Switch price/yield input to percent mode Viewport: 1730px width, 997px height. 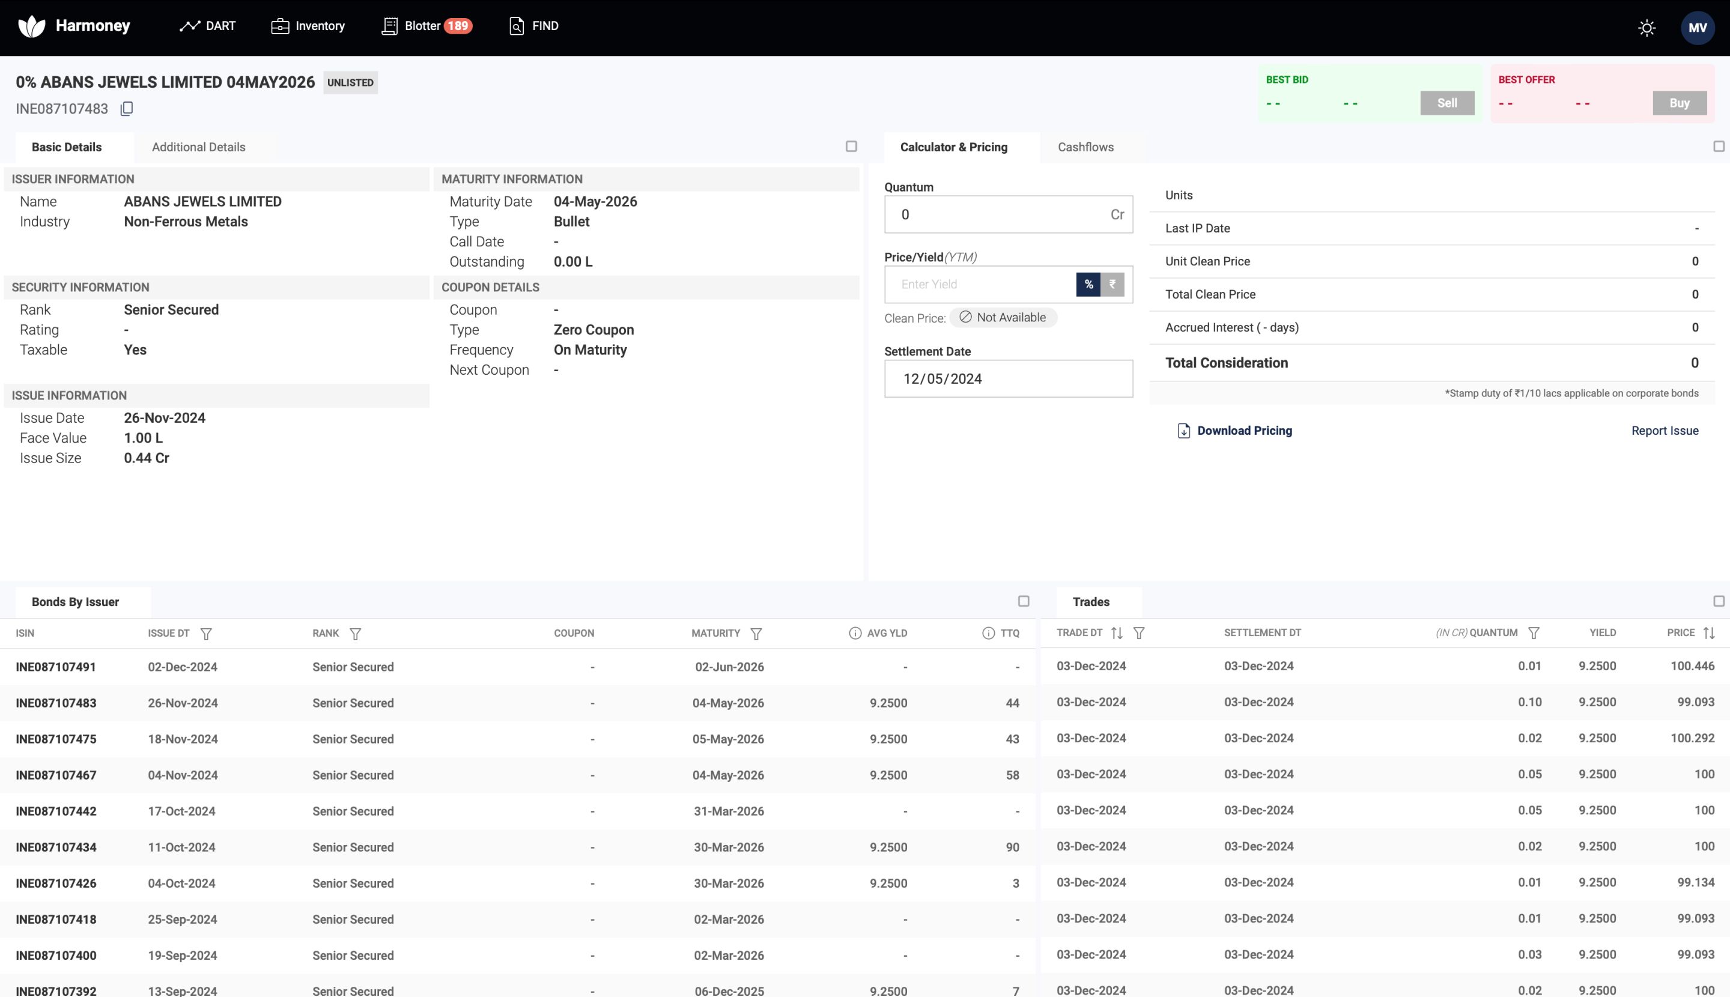pyautogui.click(x=1088, y=284)
